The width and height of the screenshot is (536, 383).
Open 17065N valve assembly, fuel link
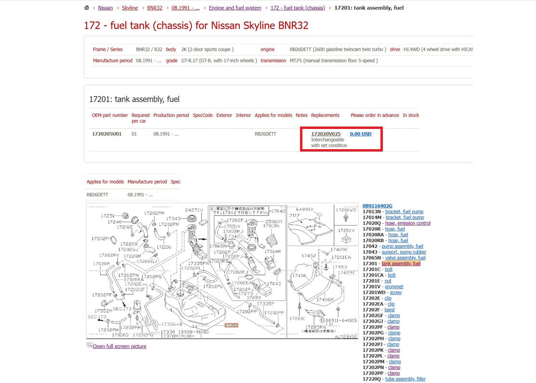(405, 258)
